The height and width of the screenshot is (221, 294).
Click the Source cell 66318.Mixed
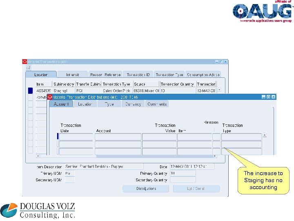[x=146, y=90]
